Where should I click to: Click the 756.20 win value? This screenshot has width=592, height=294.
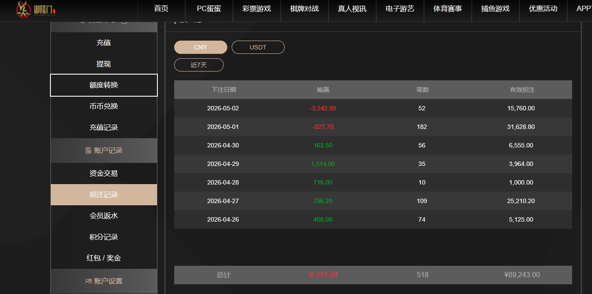click(323, 201)
